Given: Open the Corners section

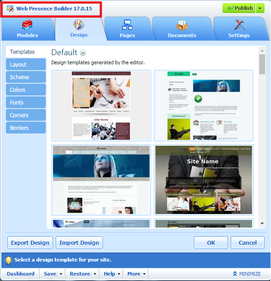Looking at the screenshot, I should pos(26,115).
